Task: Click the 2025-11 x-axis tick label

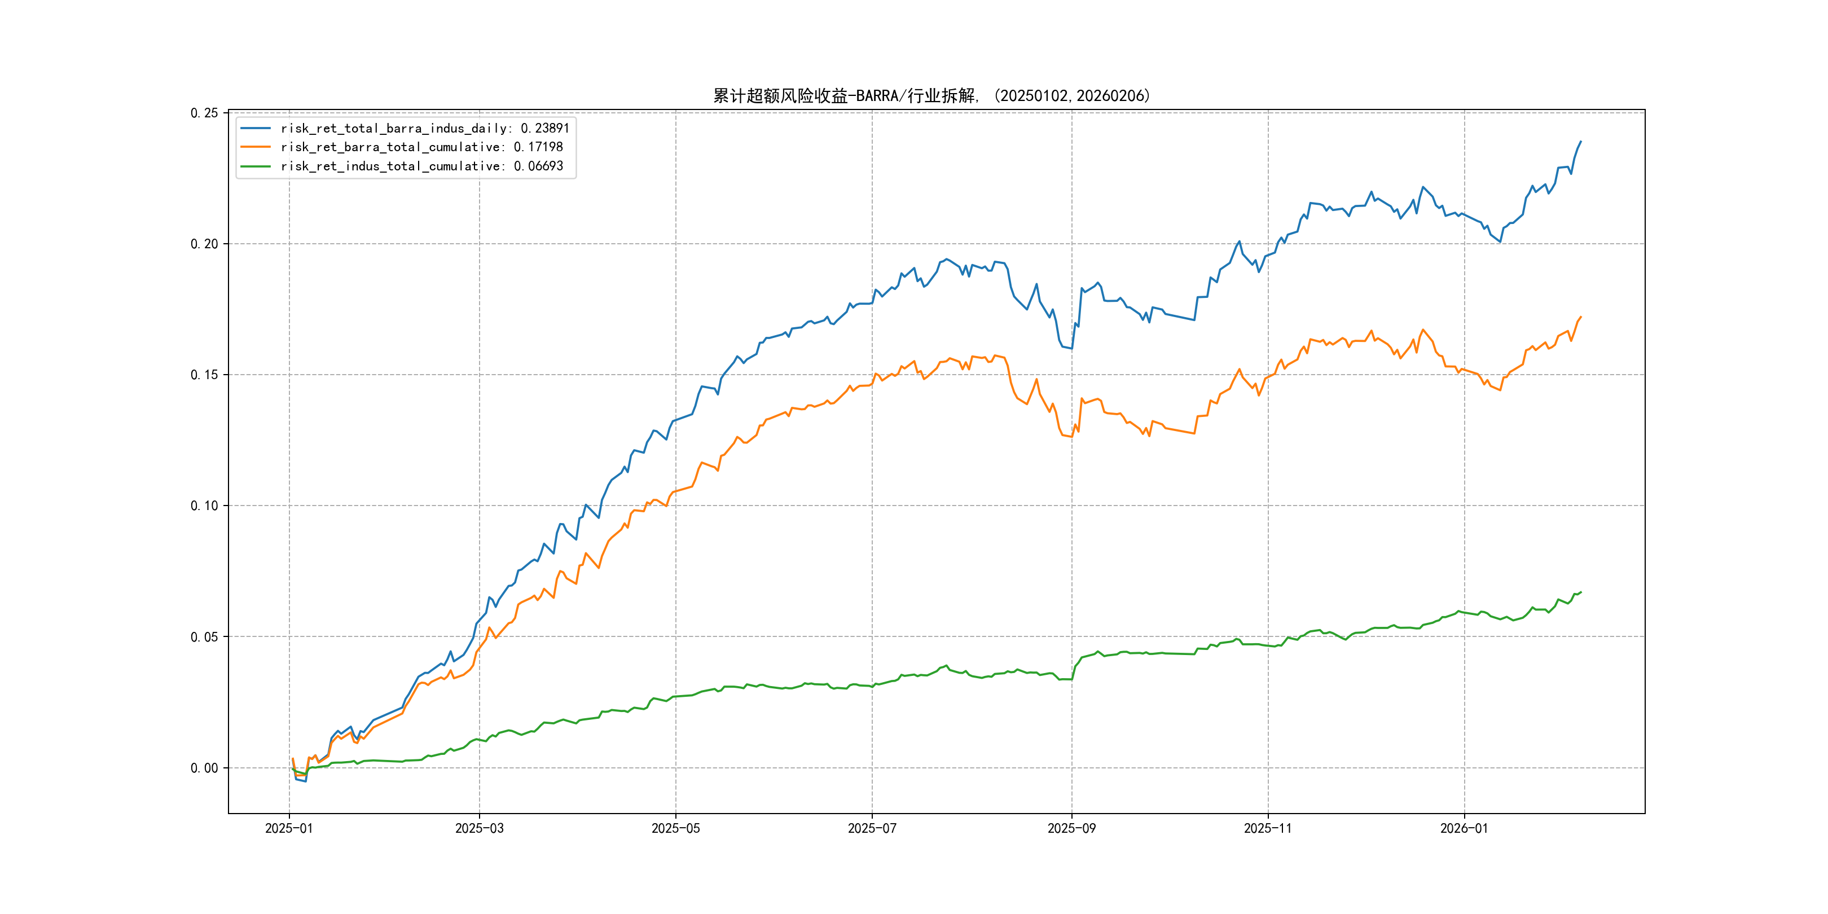Action: tap(1268, 828)
